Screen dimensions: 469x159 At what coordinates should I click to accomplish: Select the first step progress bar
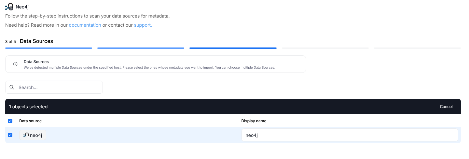click(x=48, y=48)
